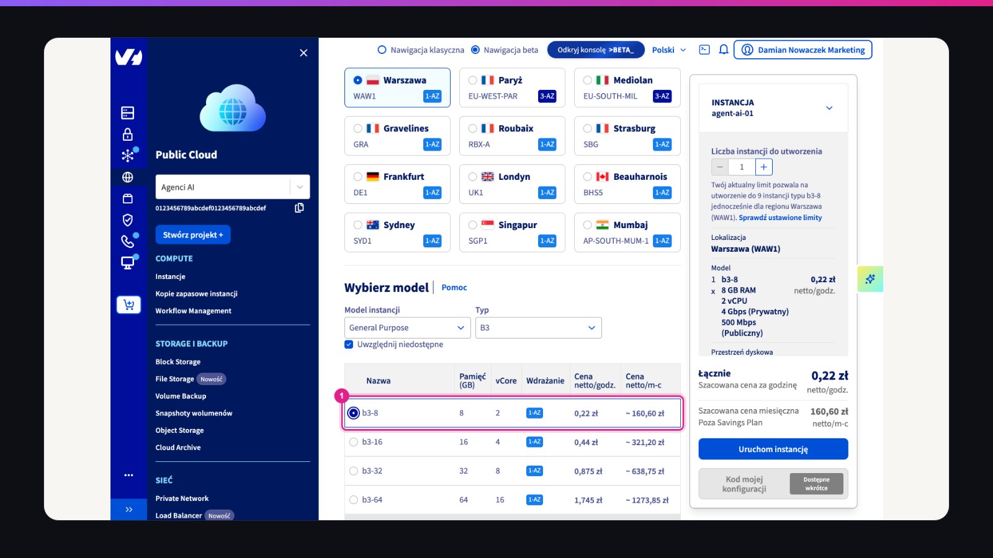Toggle Uwzględnij niedostępne checkbox

click(349, 344)
